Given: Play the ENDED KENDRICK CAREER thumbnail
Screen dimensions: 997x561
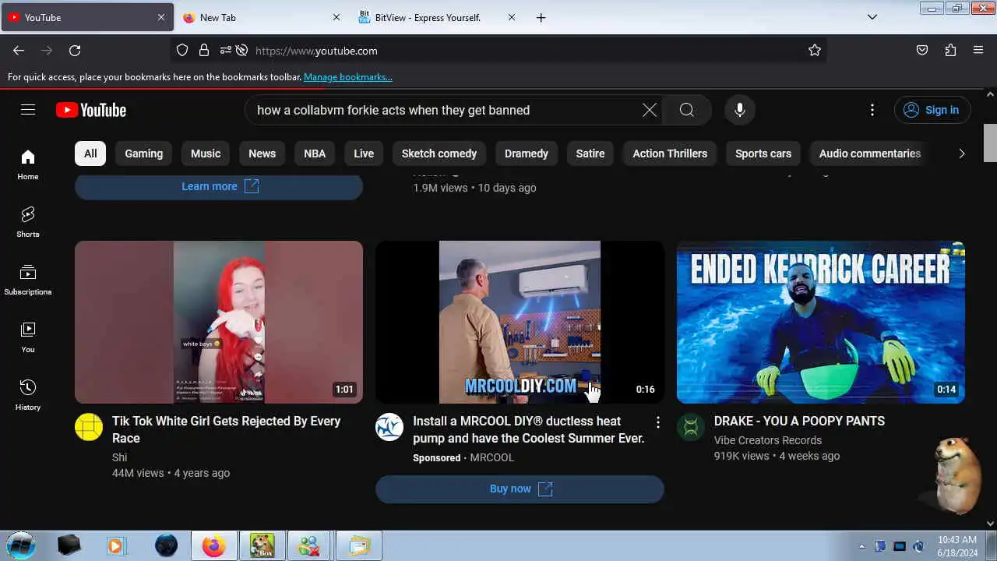Looking at the screenshot, I should 821,322.
